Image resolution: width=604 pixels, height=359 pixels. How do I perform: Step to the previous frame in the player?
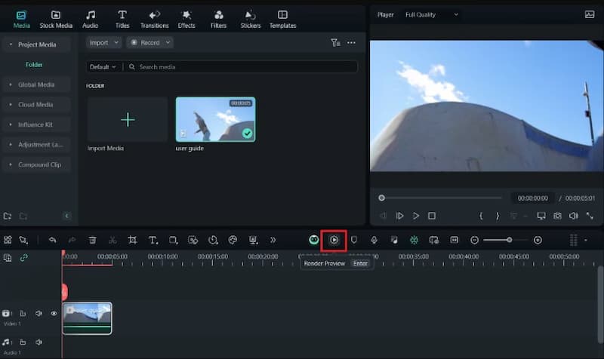point(383,216)
